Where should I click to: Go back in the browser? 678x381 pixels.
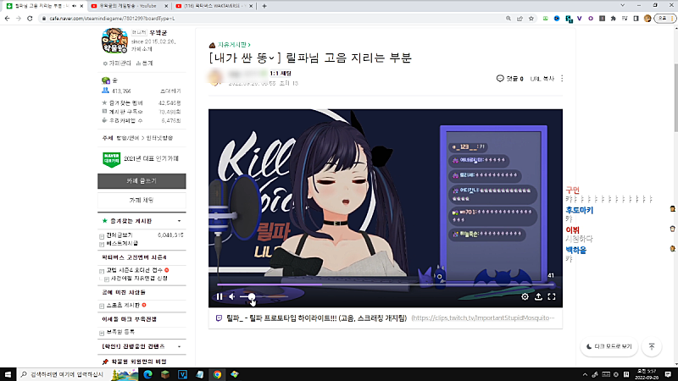coord(7,19)
